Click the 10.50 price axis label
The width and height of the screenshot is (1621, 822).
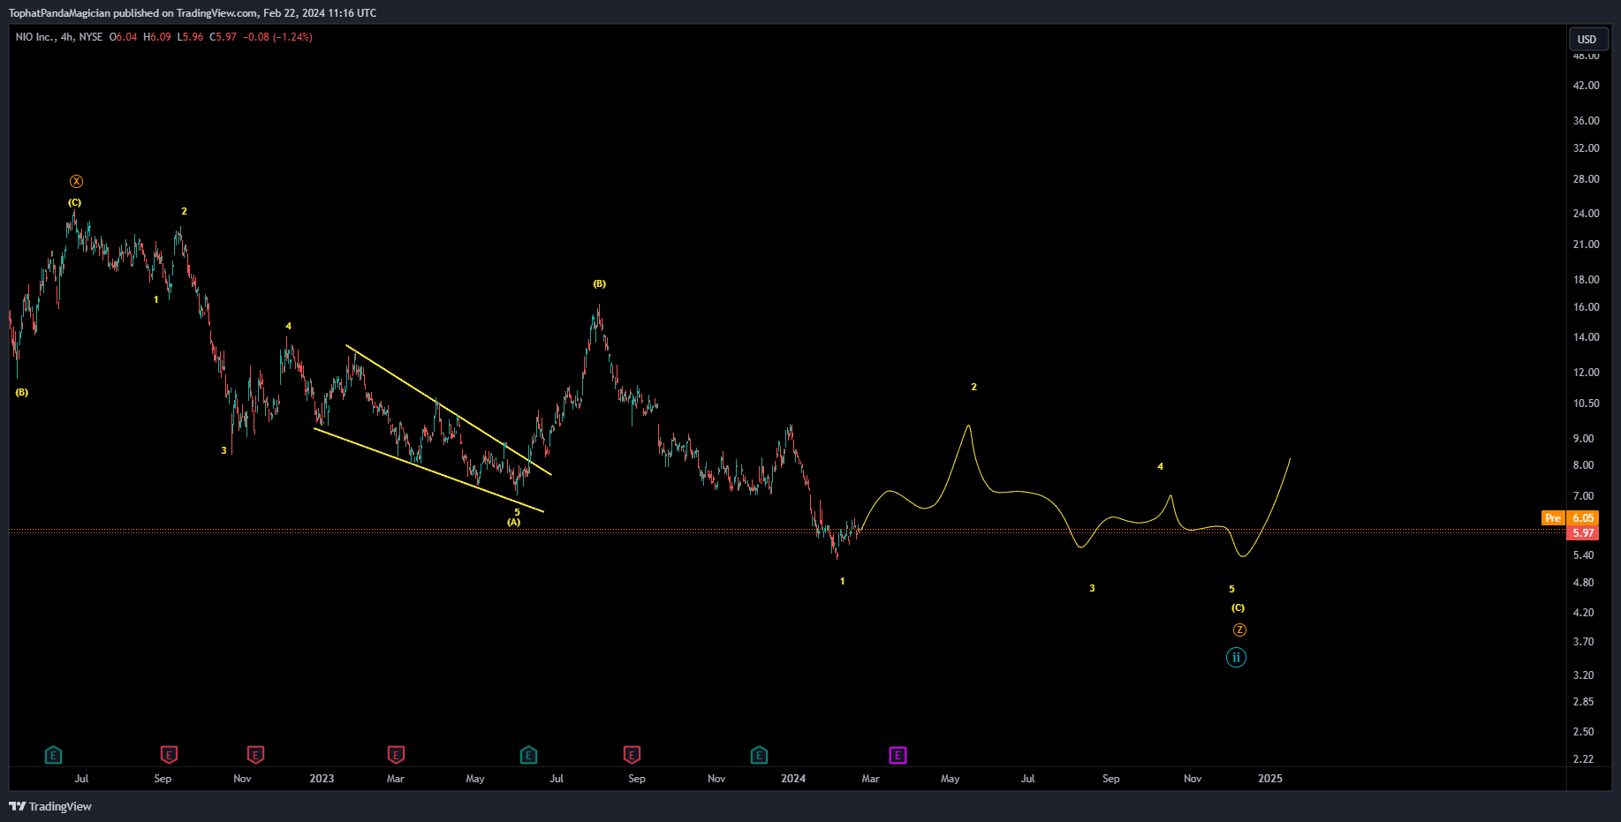[1586, 403]
